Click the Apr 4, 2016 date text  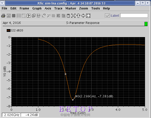(x=12, y=23)
